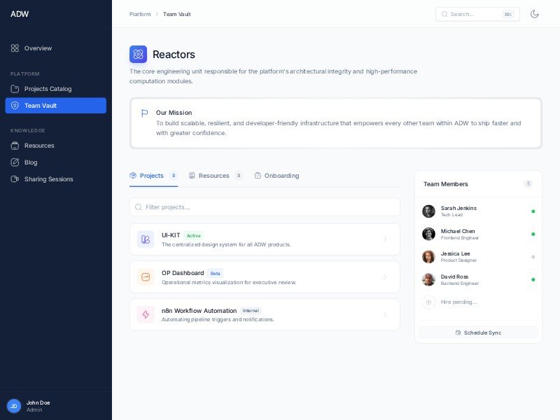Expand the UI-KIT project chevron

click(x=385, y=239)
